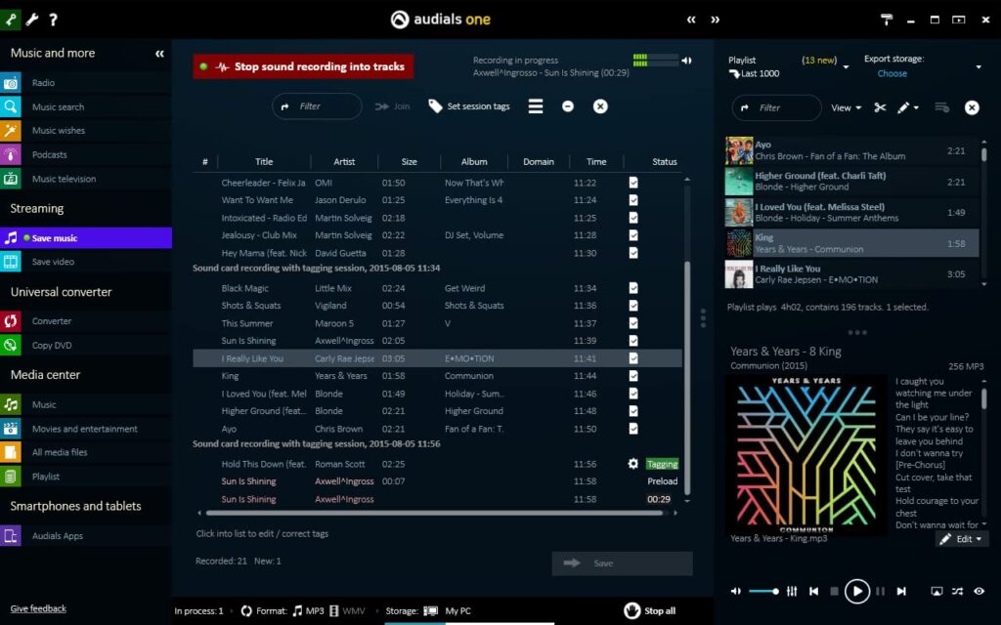Image resolution: width=1001 pixels, height=625 pixels.
Task: Click the Copy DVD icon
Action: point(10,345)
